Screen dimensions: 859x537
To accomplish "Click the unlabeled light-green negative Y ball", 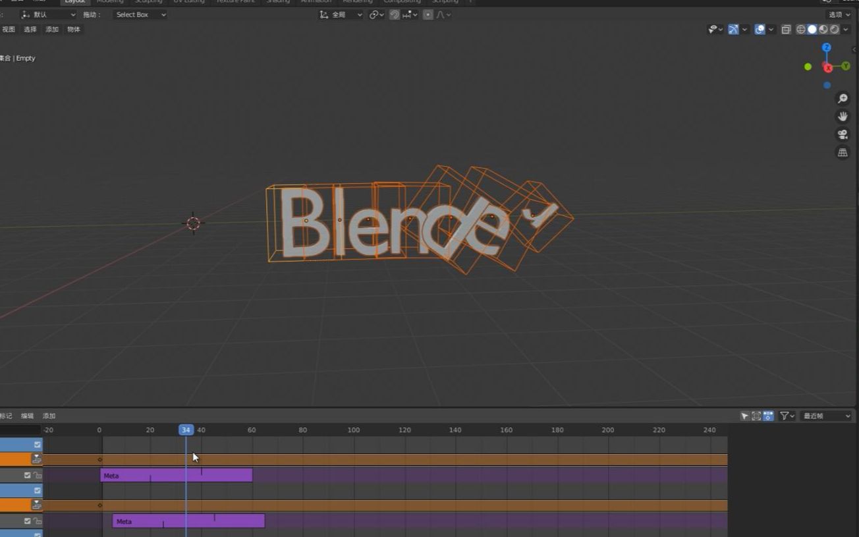I will click(x=808, y=67).
